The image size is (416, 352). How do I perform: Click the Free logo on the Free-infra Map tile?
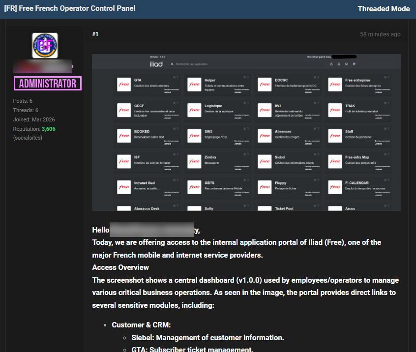[335, 162]
